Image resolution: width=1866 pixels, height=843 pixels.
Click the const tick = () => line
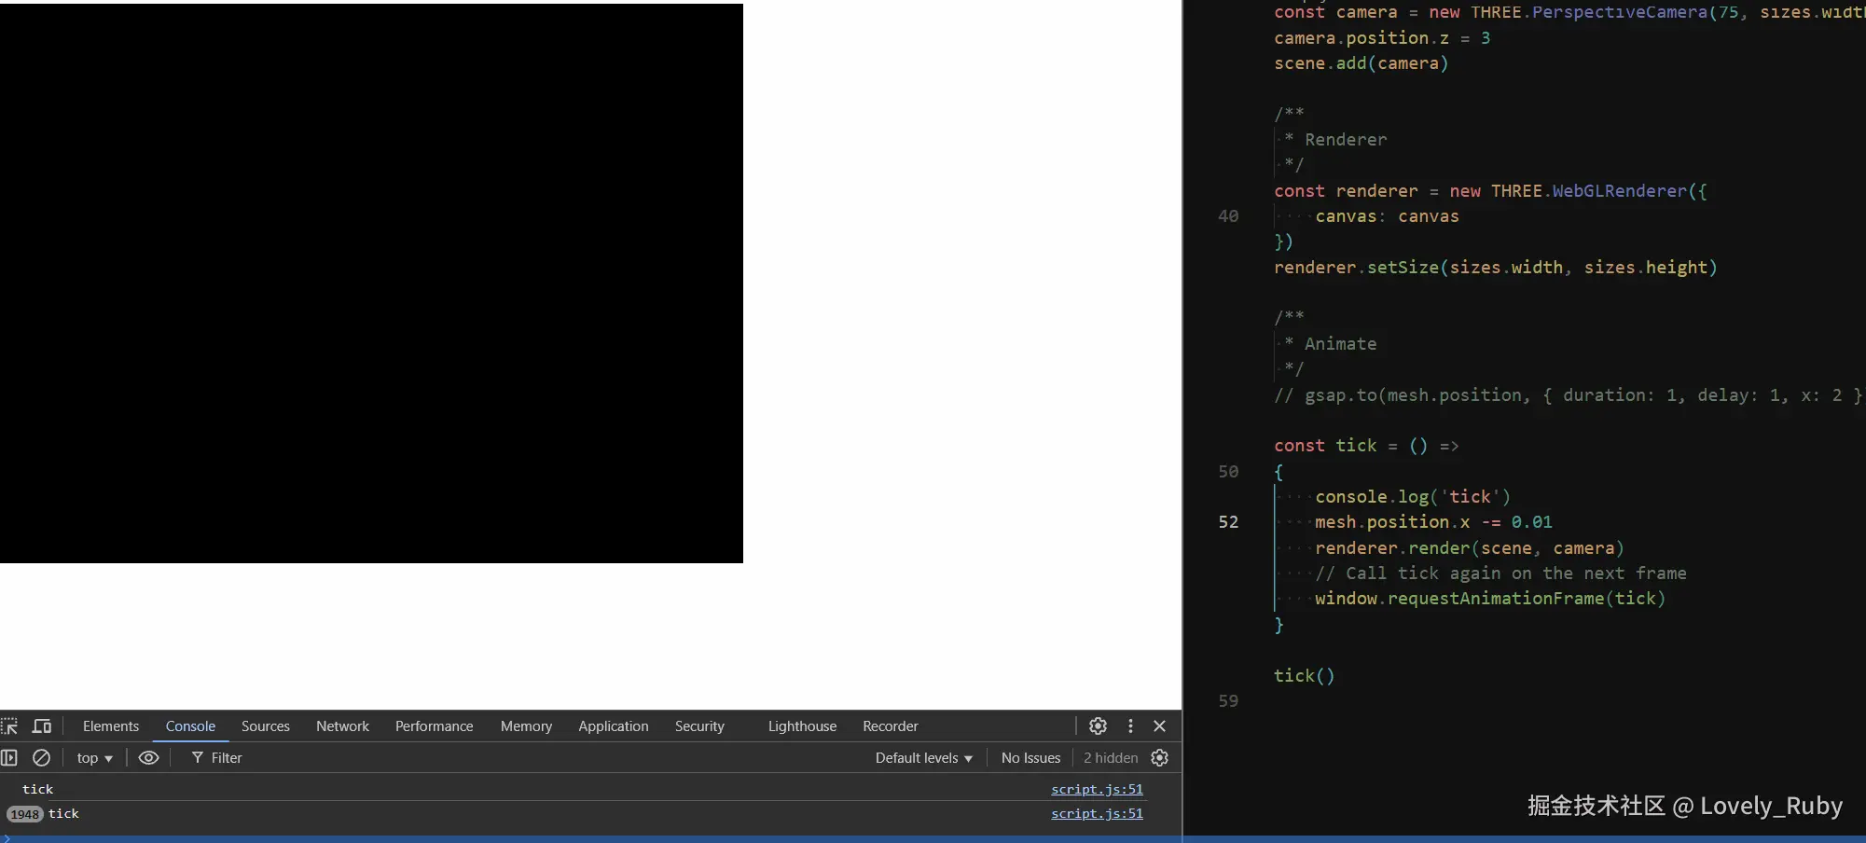(1366, 446)
